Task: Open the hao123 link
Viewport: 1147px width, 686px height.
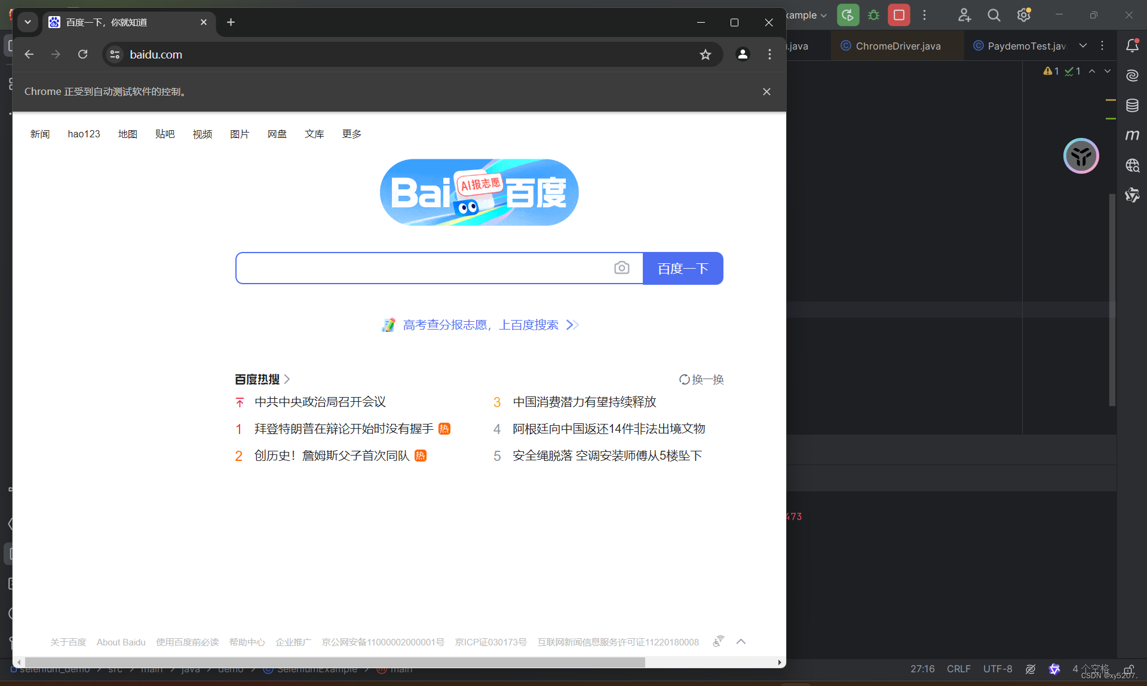Action: [x=84, y=134]
